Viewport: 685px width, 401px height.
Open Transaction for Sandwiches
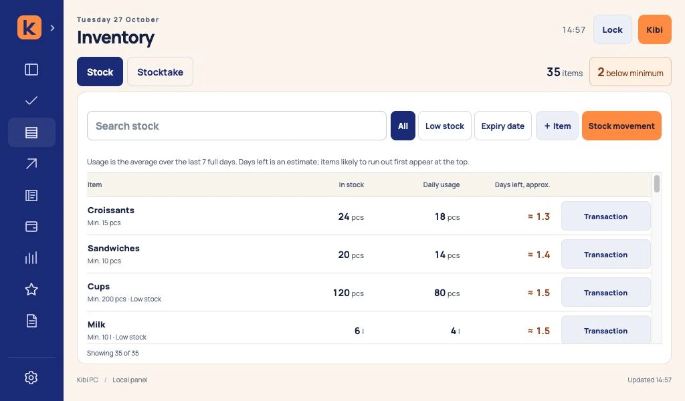coord(606,254)
